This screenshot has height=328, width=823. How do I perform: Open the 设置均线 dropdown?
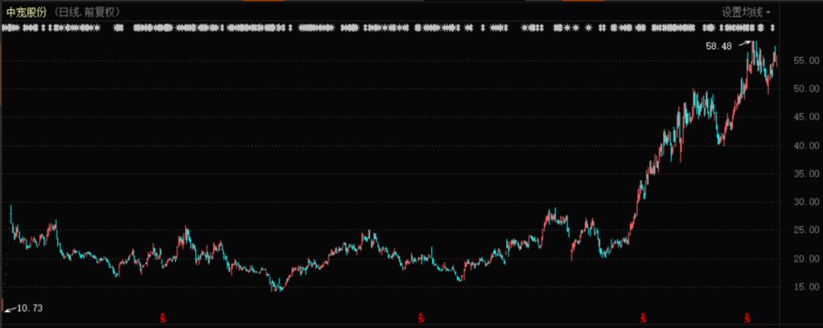pos(746,12)
